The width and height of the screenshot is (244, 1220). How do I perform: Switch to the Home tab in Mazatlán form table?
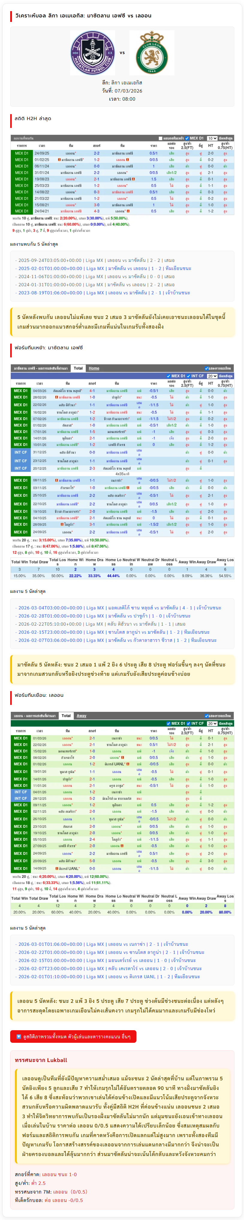[x=94, y=368]
